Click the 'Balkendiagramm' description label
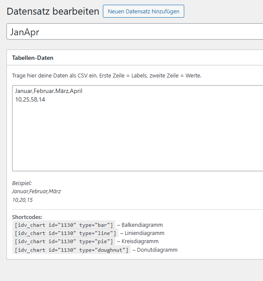The width and height of the screenshot is (263, 281). pyautogui.click(x=142, y=225)
